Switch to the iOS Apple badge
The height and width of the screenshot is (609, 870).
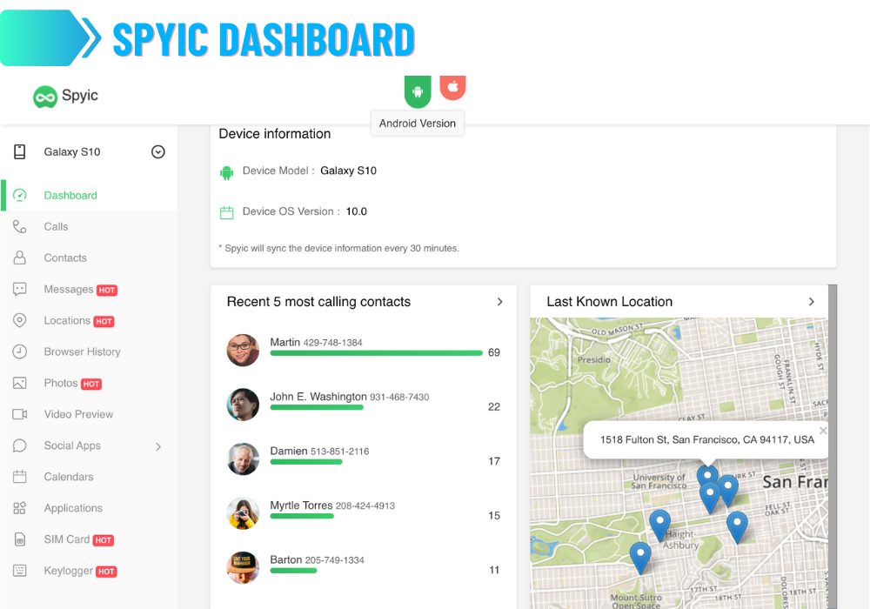pyautogui.click(x=452, y=87)
